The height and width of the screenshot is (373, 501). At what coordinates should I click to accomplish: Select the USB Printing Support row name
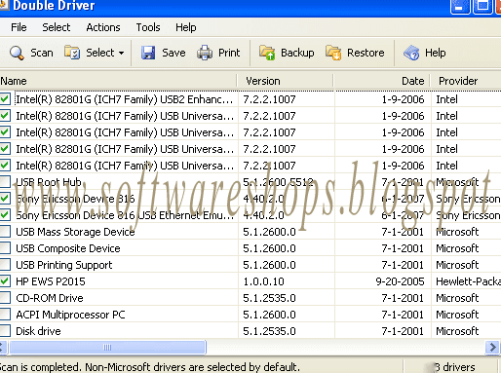[64, 265]
